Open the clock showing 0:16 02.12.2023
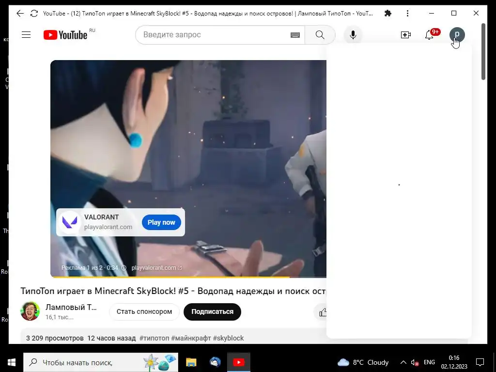496x372 pixels. (454, 362)
